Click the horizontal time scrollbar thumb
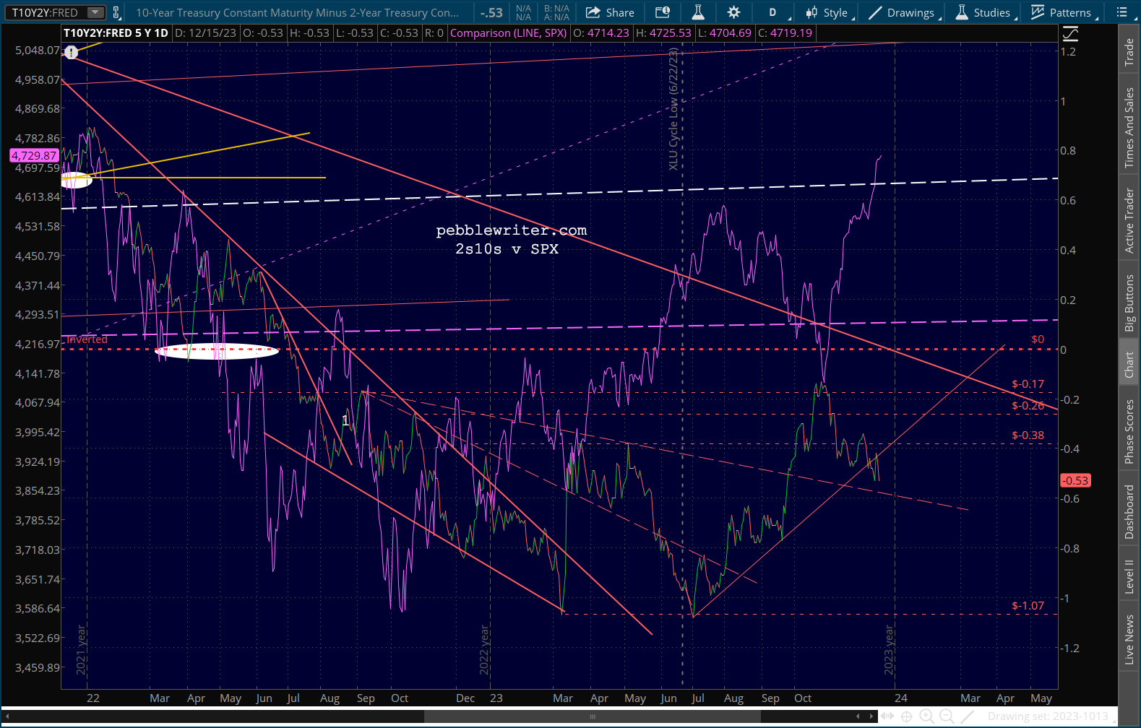1141x728 pixels. [x=592, y=716]
